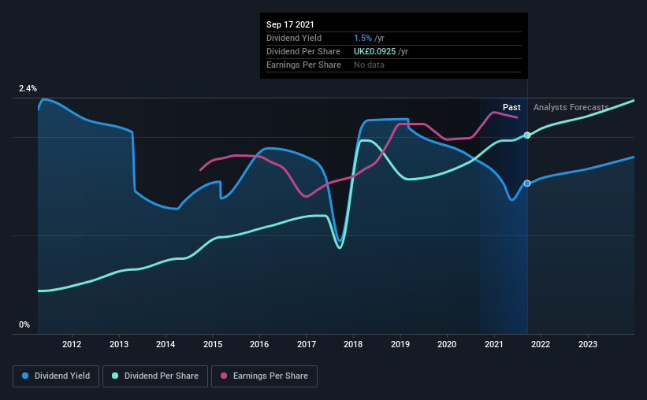Screen dimensions: 647x400
Task: Click the tooltip 'Dividend Per Share' row label
Action: [303, 51]
